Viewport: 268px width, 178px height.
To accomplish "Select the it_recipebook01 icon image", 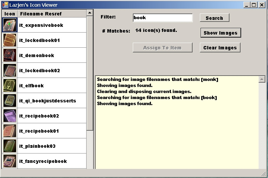I will tap(10, 131).
